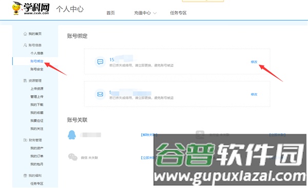The image size is (308, 188).
Task: Click the 账号绑定 section heading
Action: click(x=77, y=36)
